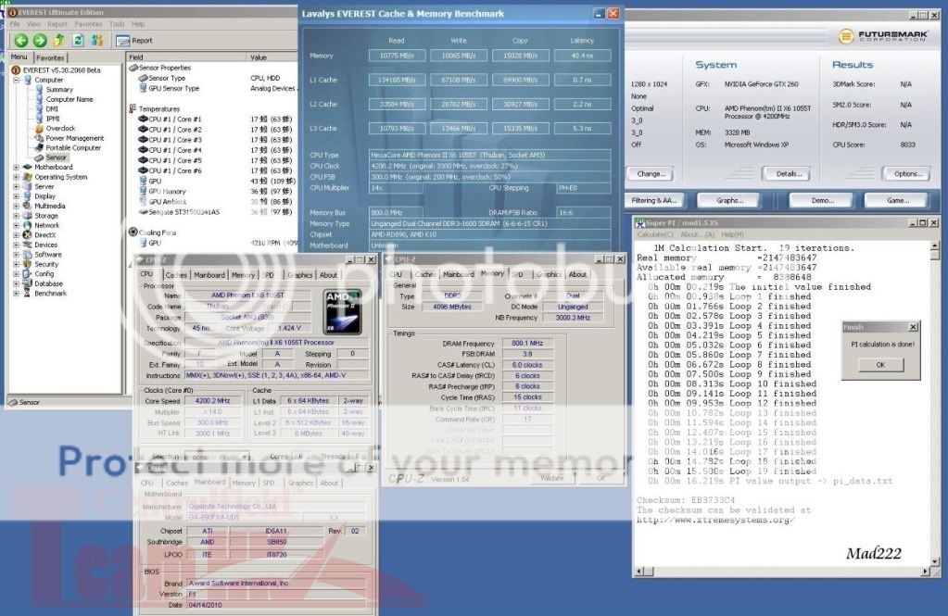The height and width of the screenshot is (616, 948).
Task: Click the Options... button under Results
Action: click(904, 173)
